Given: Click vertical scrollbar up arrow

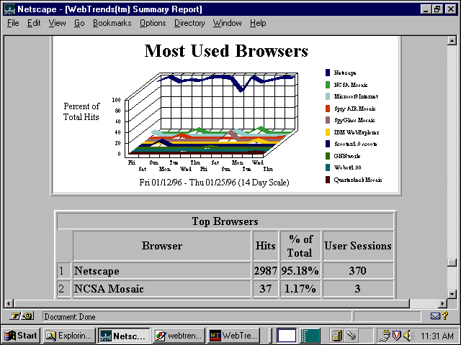Looking at the screenshot, I should coord(452,40).
